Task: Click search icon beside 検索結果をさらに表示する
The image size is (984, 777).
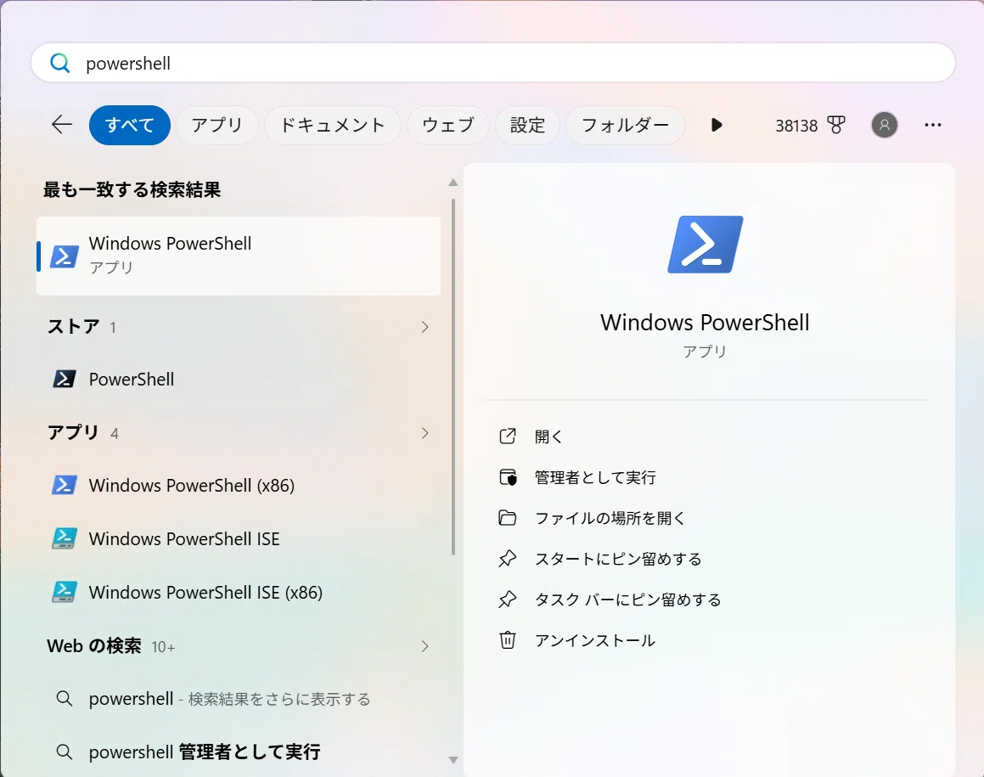Action: 64,698
